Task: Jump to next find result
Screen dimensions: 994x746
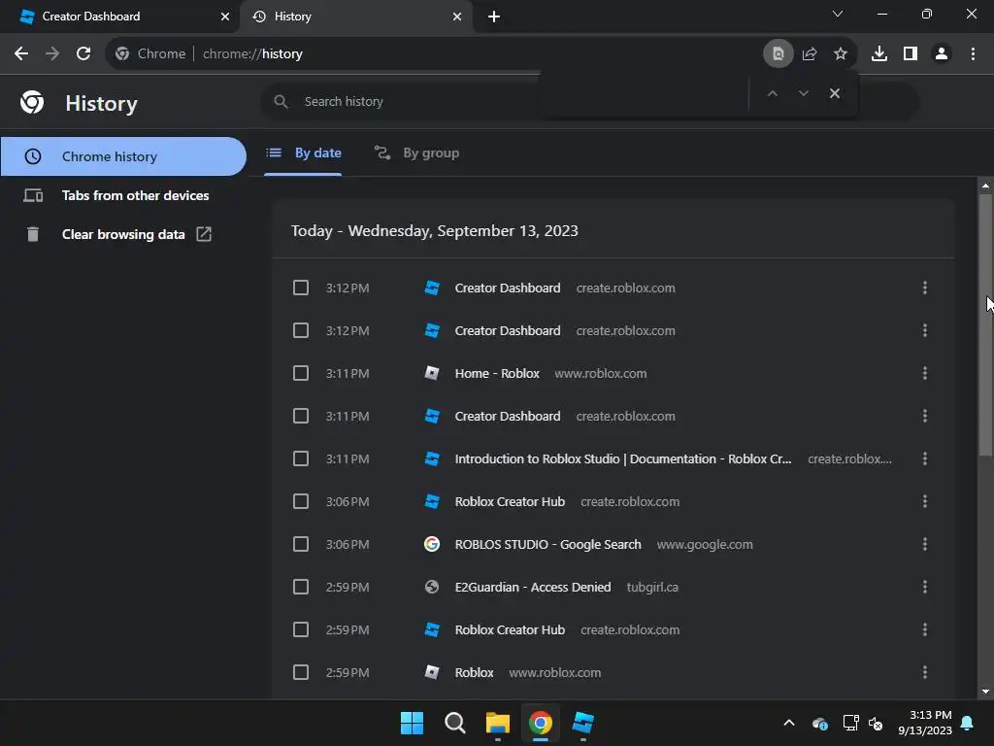Action: (x=803, y=93)
